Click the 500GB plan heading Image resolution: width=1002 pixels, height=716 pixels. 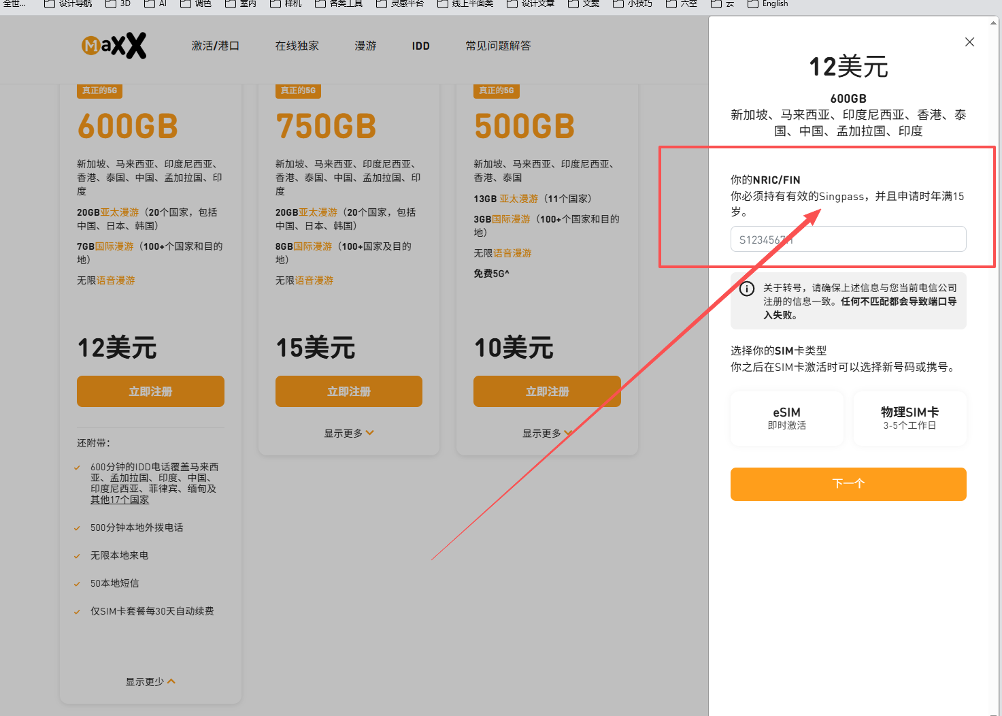click(524, 127)
